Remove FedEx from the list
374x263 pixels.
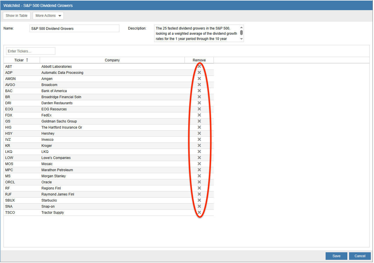click(199, 115)
